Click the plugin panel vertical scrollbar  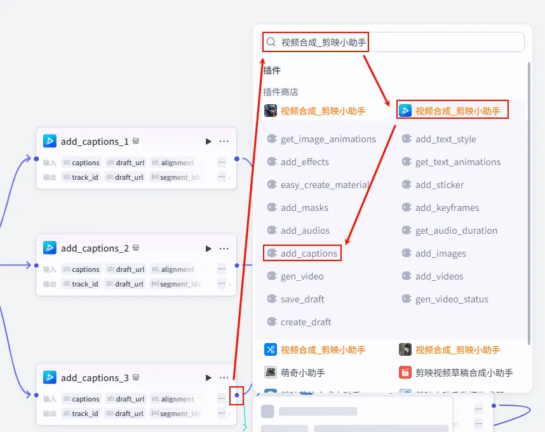529,203
